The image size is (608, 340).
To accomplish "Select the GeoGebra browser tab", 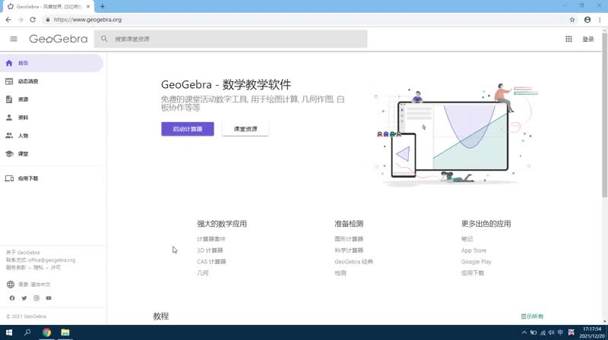I will click(49, 7).
